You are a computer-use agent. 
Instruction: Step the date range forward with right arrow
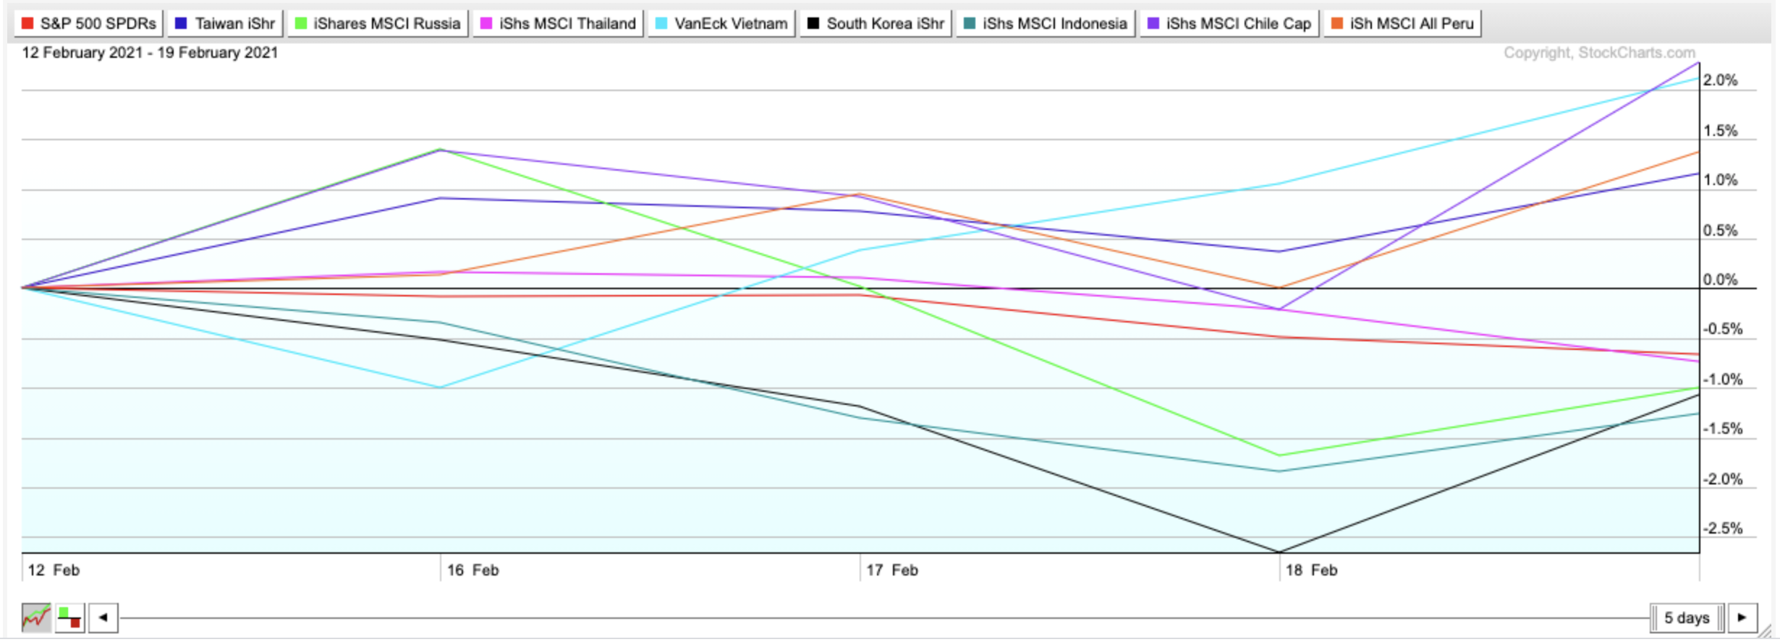coord(1742,617)
